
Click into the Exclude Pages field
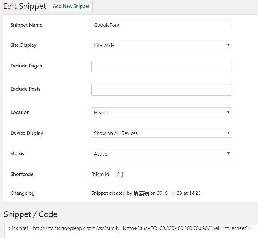161,66
